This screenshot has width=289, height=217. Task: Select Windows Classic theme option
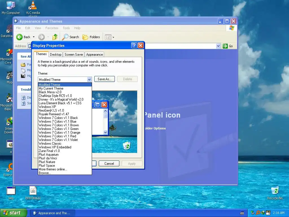coord(65,144)
